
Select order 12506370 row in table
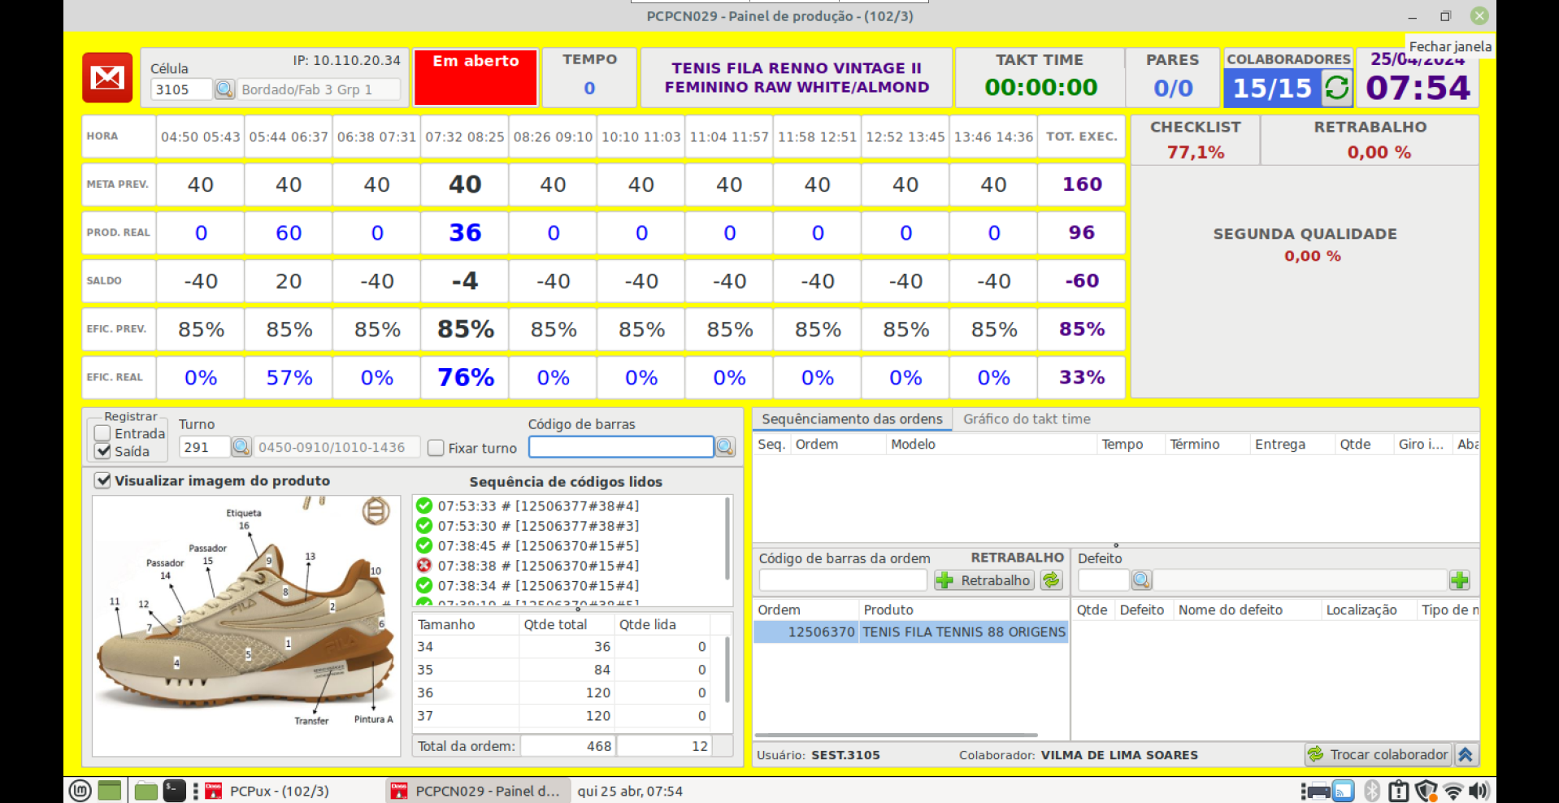click(x=910, y=632)
